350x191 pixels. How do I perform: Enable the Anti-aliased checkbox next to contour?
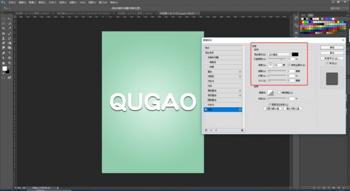tap(279, 93)
